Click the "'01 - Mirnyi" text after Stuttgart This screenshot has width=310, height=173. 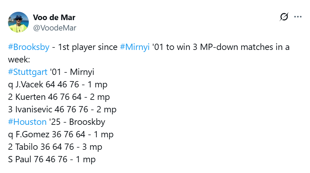pos(72,72)
